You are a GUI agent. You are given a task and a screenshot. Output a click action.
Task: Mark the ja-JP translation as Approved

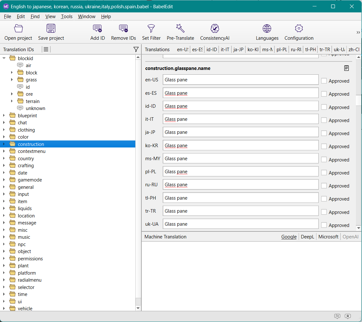point(324,134)
